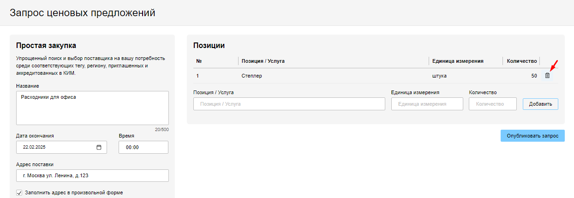The height and width of the screenshot is (198, 574).
Task: Toggle Заполнить адрес в произвольной форме checkbox
Action: click(19, 192)
